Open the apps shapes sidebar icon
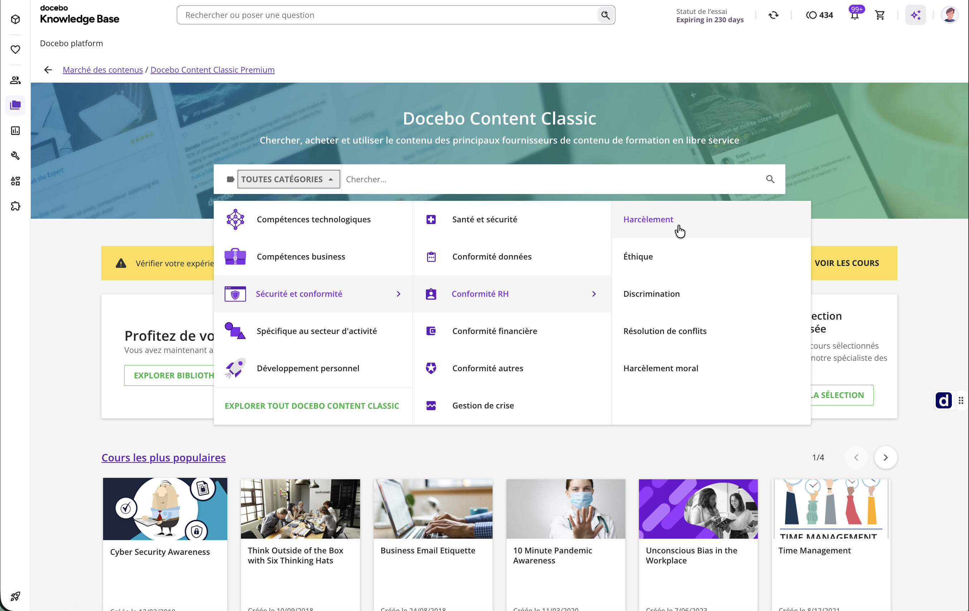This screenshot has height=611, width=969. pos(15,181)
